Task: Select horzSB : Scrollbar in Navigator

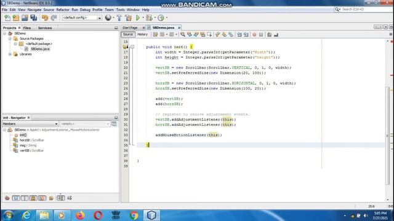Action: coord(31,140)
